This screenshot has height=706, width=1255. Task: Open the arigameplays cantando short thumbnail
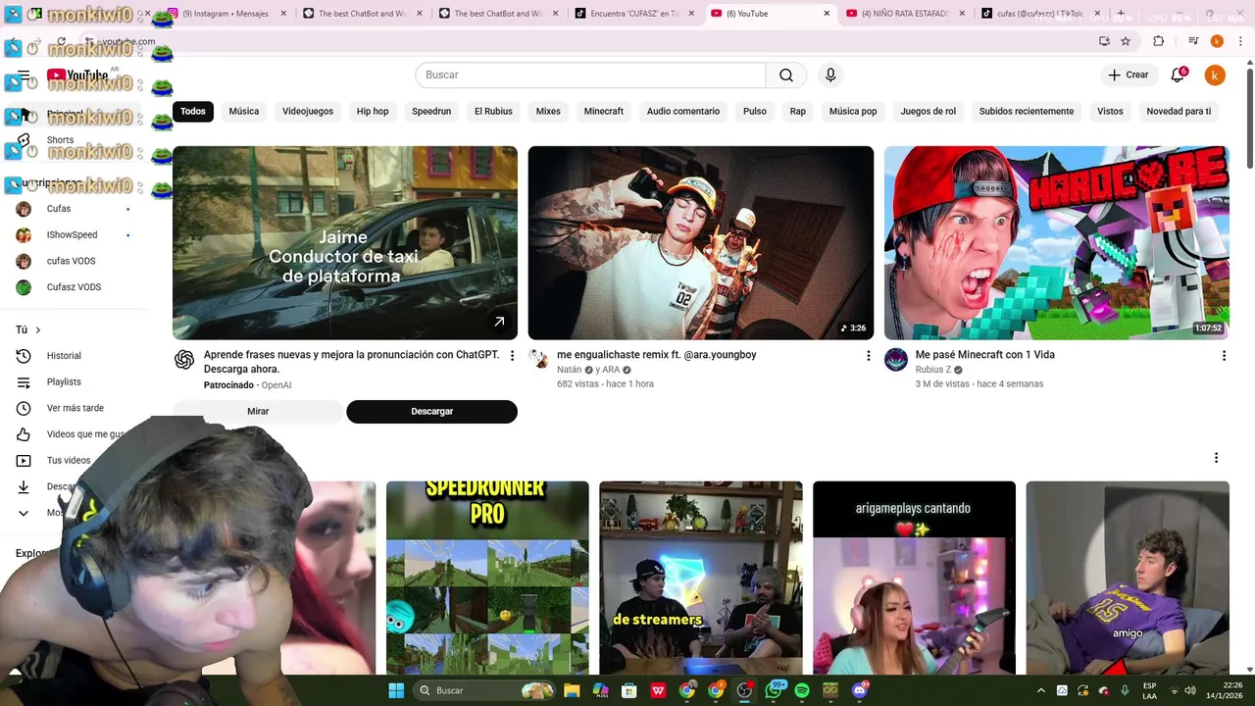tap(914, 578)
